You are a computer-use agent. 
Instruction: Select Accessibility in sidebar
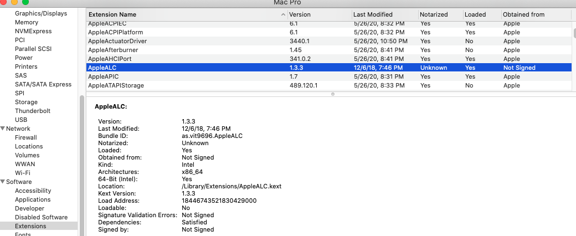[33, 191]
